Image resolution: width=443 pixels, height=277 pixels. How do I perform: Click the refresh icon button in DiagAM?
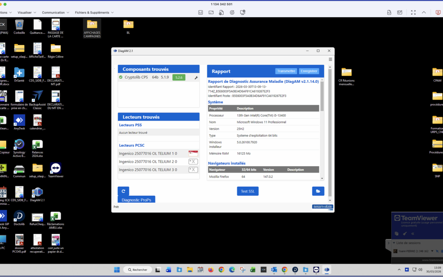pos(123,191)
